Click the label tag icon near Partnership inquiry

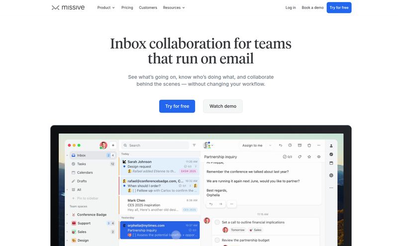coord(300,157)
